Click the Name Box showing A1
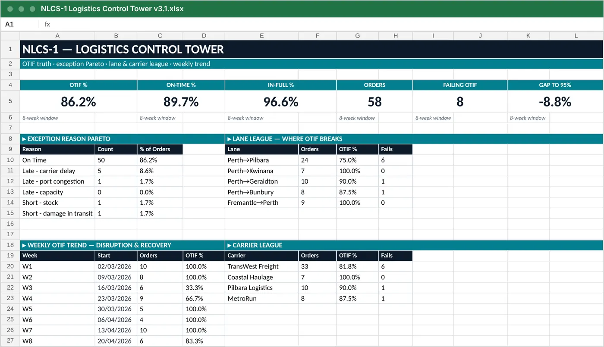This screenshot has width=604, height=347. point(19,25)
